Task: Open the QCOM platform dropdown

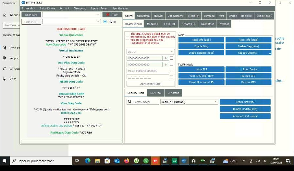Action: pos(151,51)
